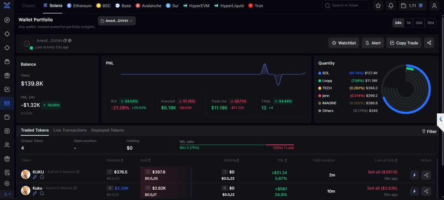The width and height of the screenshot is (444, 200).
Task: Open the image edit sidebar icon
Action: pos(7,89)
